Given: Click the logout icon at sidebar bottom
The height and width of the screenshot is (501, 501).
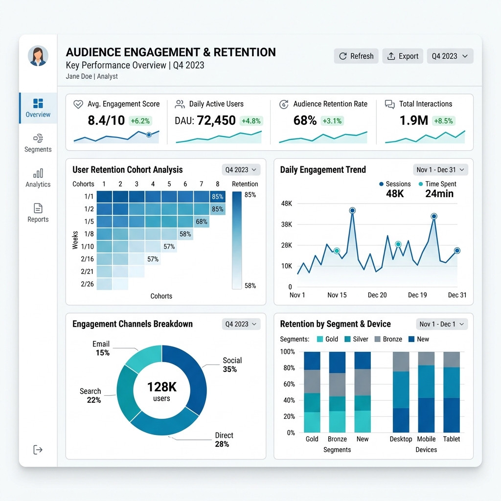Looking at the screenshot, I should 38,450.
